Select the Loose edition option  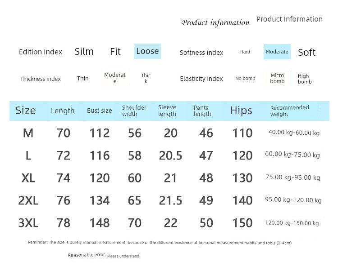pos(147,51)
